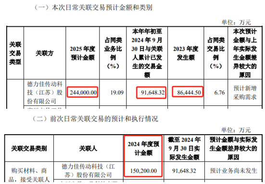Viewport: 265px width, 184px height.
Task: Click the 预计新增采购需求 reason cell
Action: [245, 92]
